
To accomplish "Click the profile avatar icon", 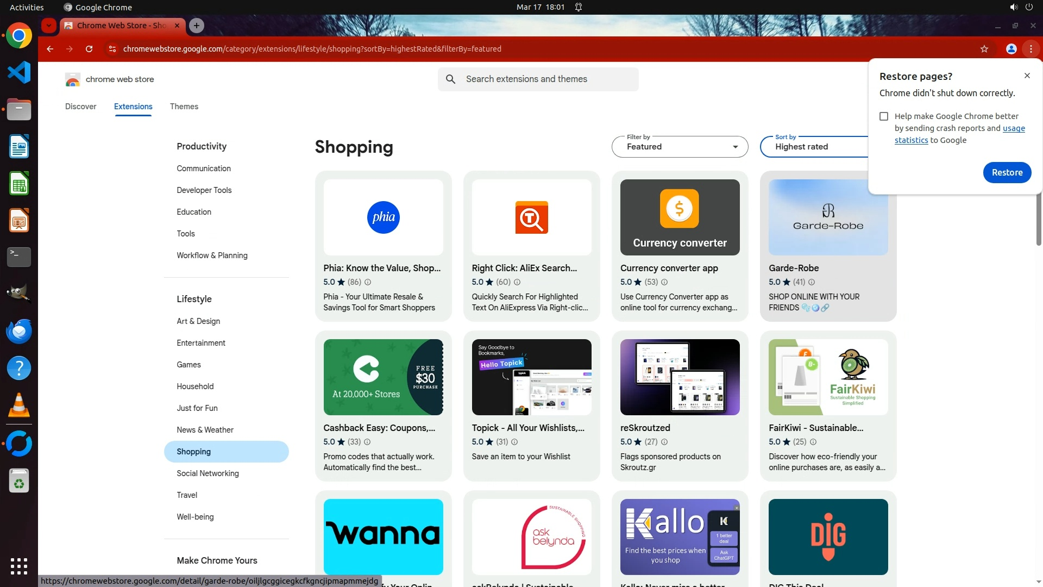I will (1011, 49).
